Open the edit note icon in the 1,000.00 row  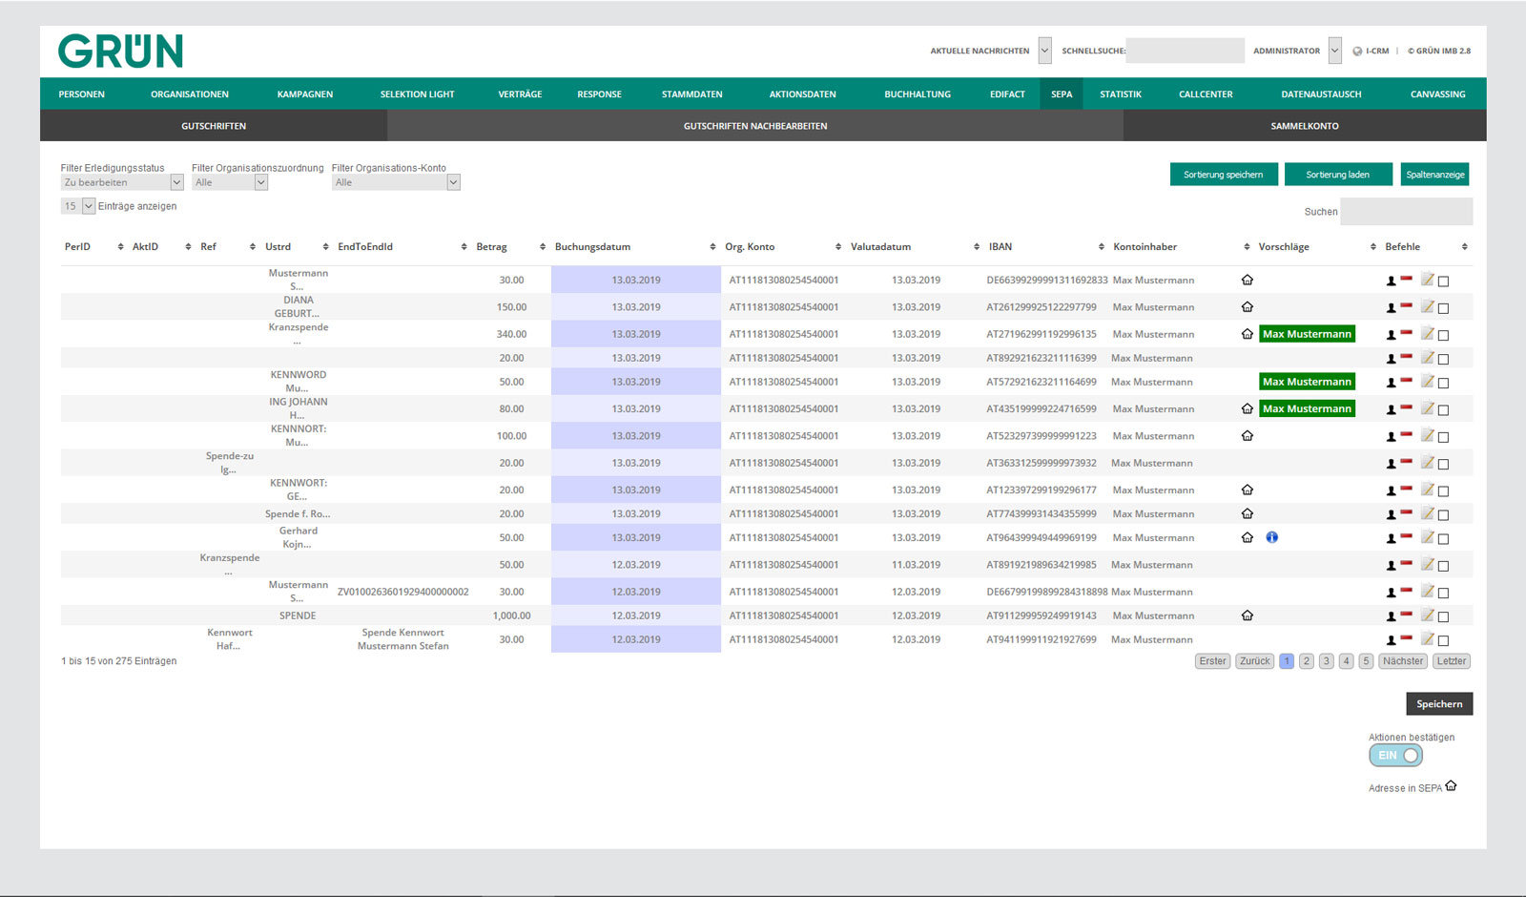coord(1428,615)
